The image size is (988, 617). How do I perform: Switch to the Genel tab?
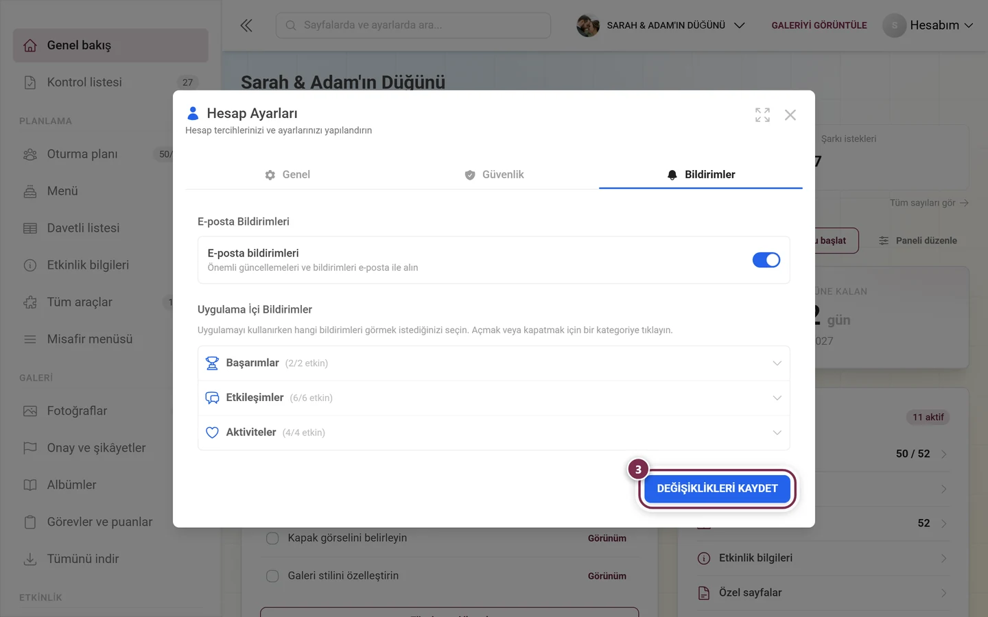point(287,175)
